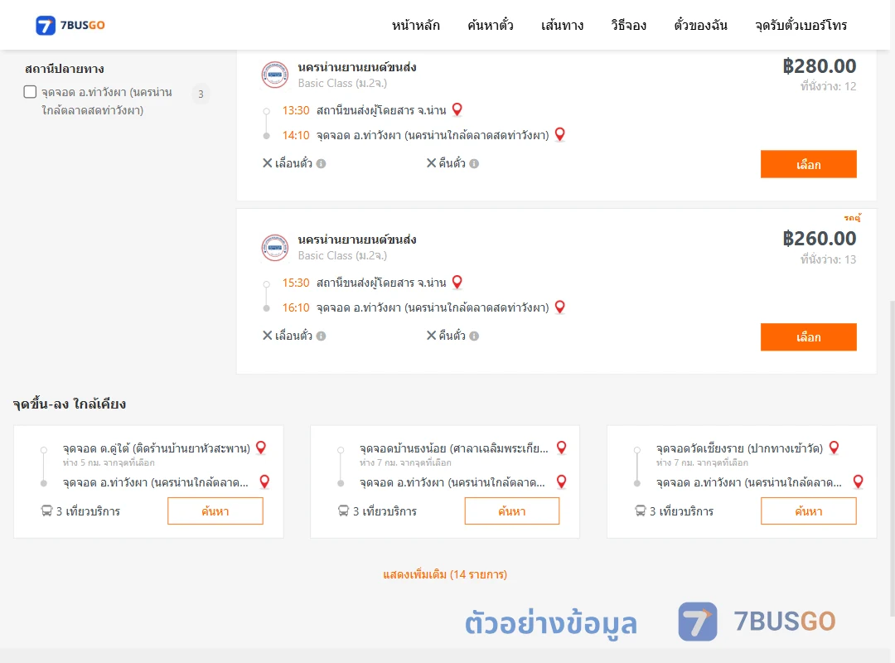
Task: Open destination map pin in ต.ดู่ใต้ card
Action: click(x=264, y=482)
